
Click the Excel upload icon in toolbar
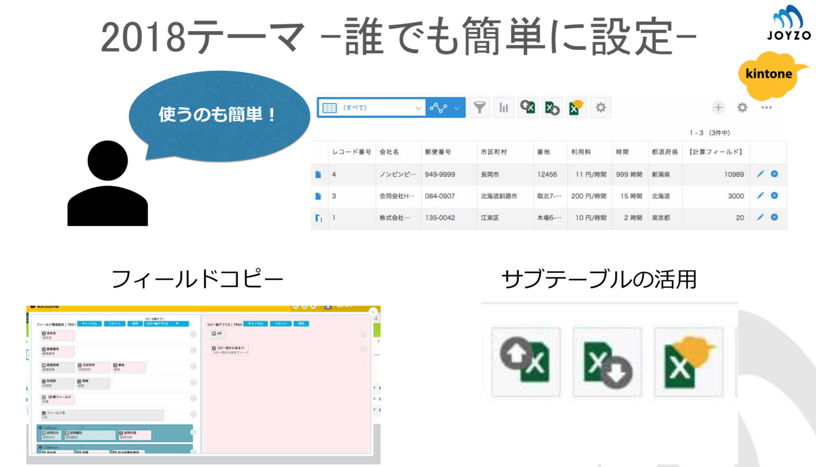[528, 108]
